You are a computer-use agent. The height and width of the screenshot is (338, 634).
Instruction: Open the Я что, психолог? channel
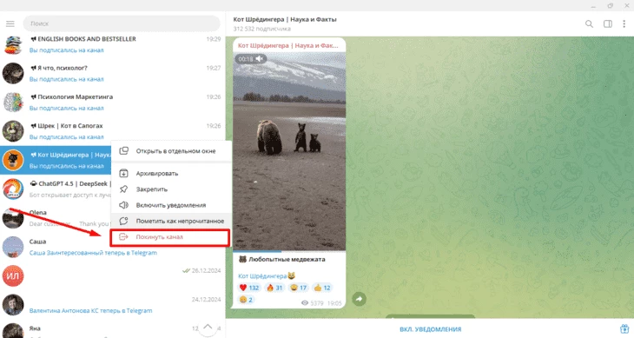[112, 73]
